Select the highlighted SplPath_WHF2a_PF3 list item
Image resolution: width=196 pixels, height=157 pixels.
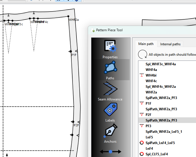click(x=161, y=120)
